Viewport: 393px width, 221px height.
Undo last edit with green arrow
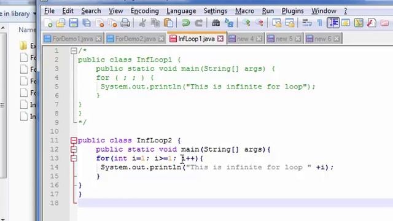click(x=185, y=23)
